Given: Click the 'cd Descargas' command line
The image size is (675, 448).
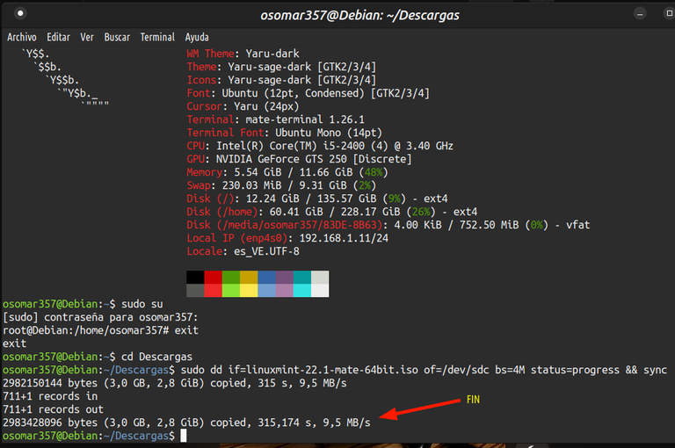Looking at the screenshot, I should (98, 357).
